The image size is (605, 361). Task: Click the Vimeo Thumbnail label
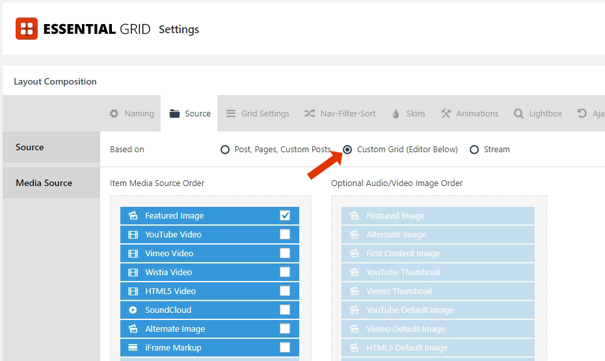[x=399, y=291]
